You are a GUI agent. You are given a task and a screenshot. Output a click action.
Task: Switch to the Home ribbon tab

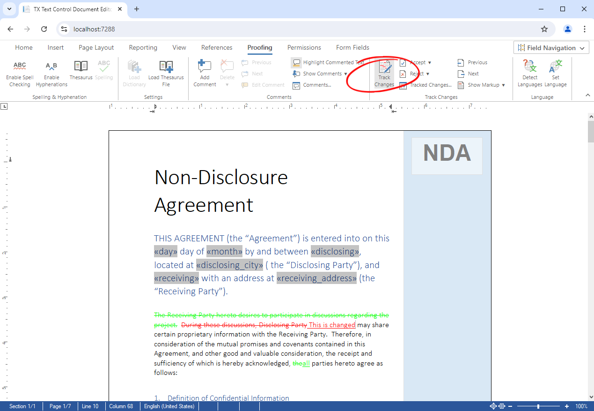[24, 47]
